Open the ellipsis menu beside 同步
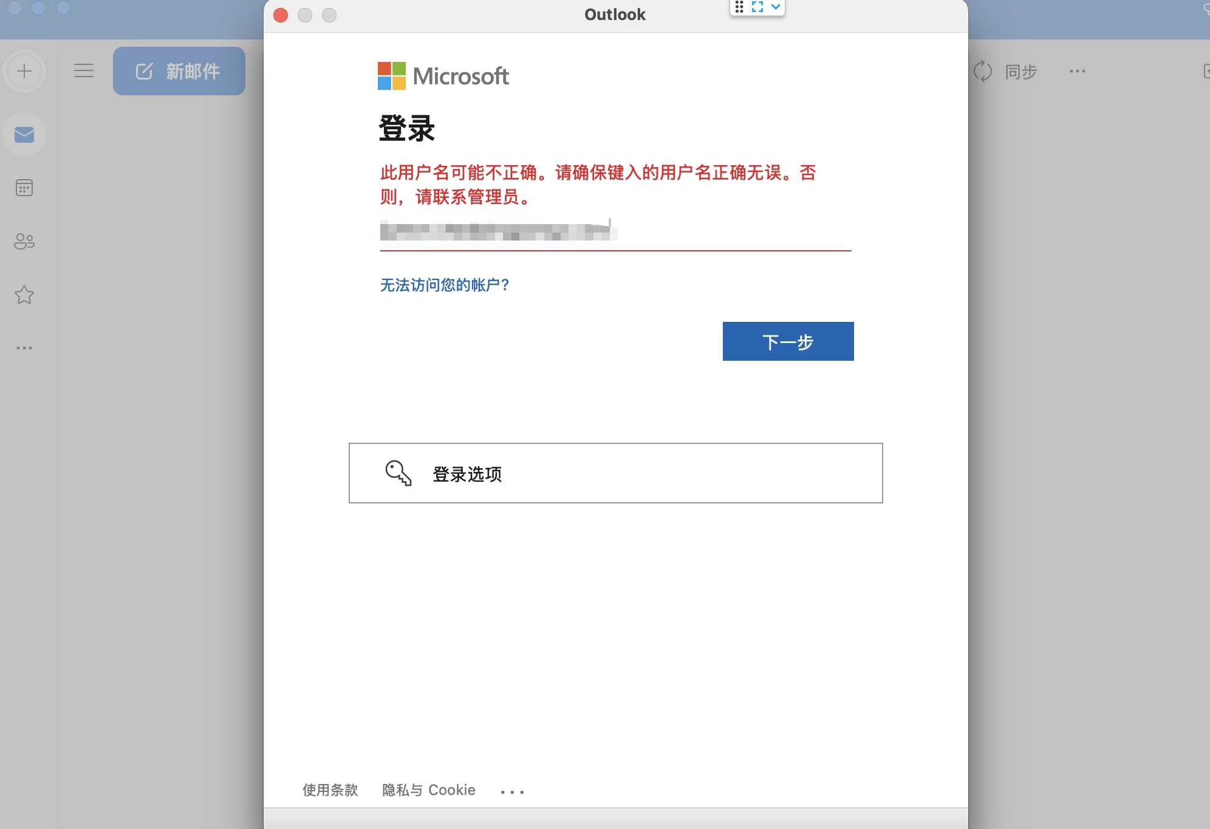 (x=1078, y=71)
